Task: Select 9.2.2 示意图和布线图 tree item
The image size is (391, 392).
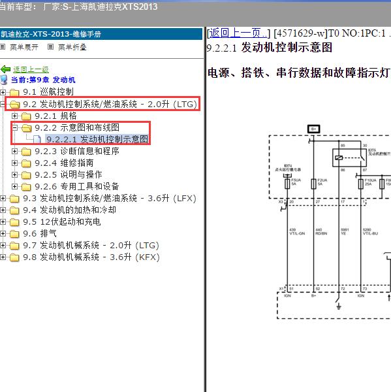Action: (x=77, y=128)
